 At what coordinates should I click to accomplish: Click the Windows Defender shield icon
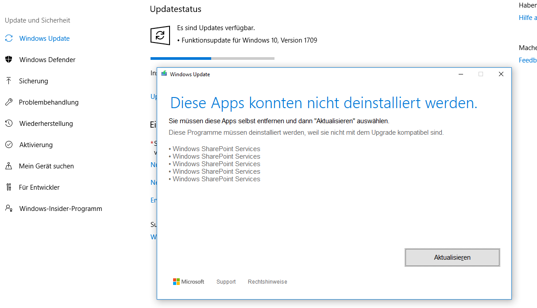click(x=9, y=60)
